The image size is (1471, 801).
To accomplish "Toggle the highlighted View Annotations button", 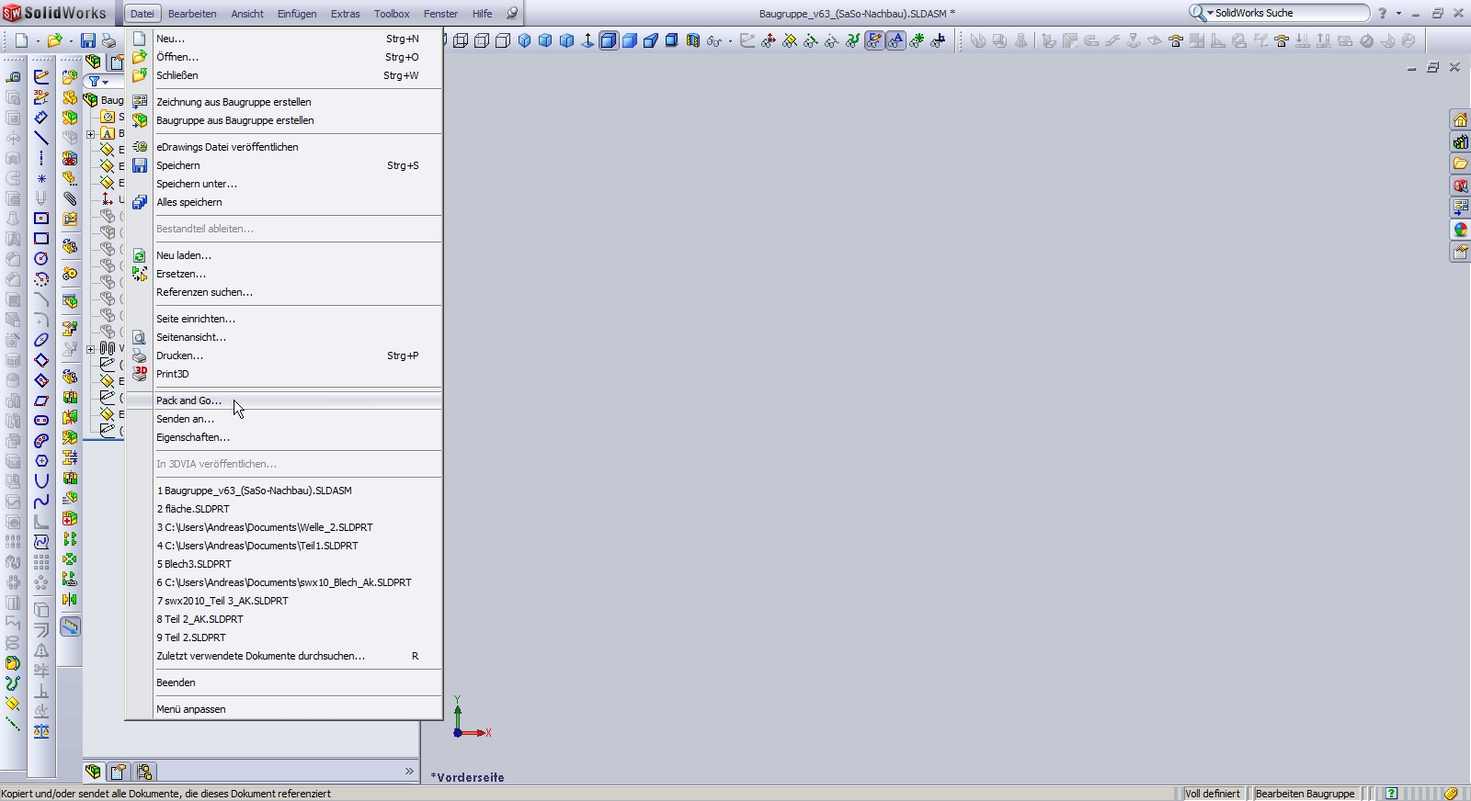I will pos(895,40).
